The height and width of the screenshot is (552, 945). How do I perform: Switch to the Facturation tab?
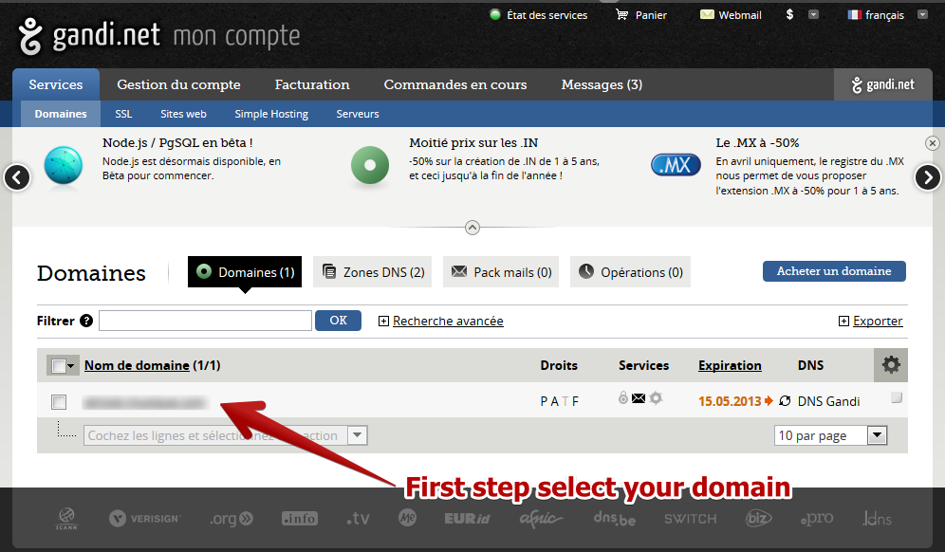pyautogui.click(x=312, y=84)
